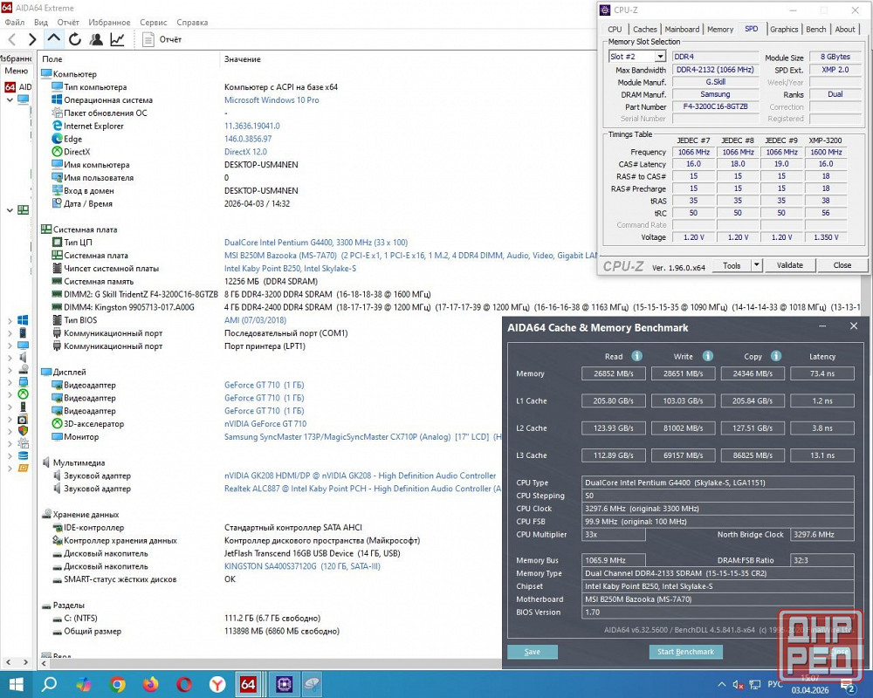Click the Copy column info icon
Viewport: 873px width, 698px height.
click(x=777, y=356)
